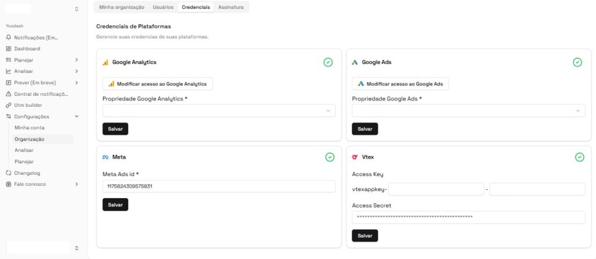Open the Propriedade Google Analytics dropdown
This screenshot has width=596, height=259.
(219, 111)
